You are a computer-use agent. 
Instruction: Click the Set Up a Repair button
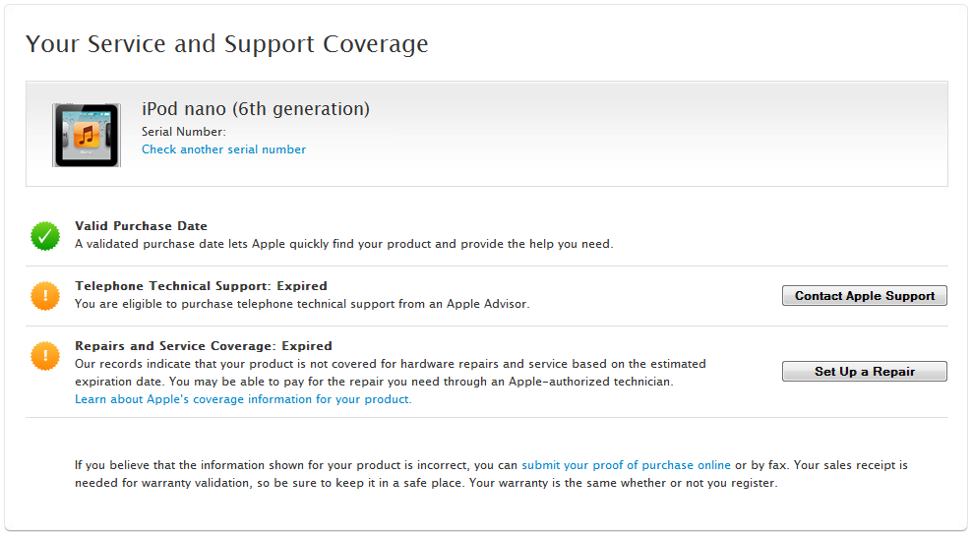click(x=864, y=371)
